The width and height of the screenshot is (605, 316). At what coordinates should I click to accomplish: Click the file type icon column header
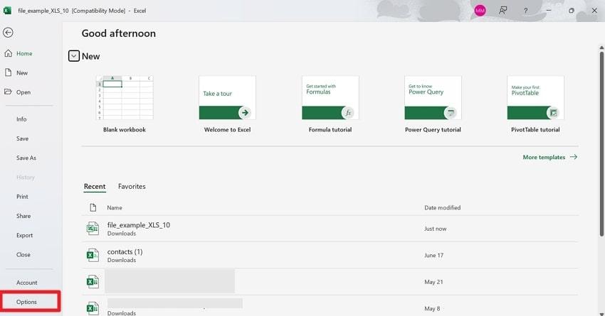[x=93, y=208]
